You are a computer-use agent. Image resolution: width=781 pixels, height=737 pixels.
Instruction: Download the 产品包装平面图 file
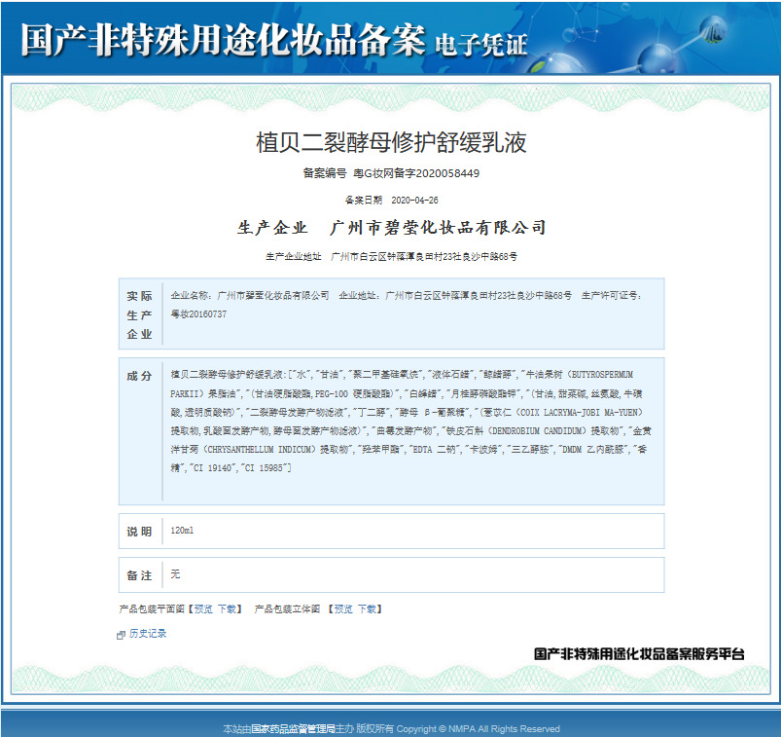click(228, 608)
